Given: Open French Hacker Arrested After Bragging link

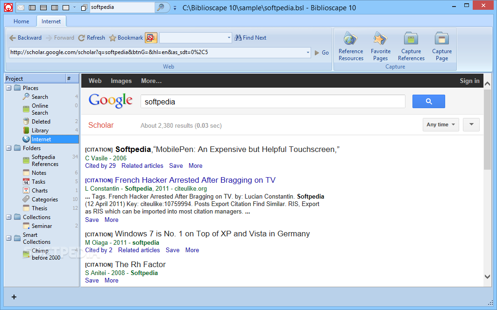Looking at the screenshot, I should point(195,180).
